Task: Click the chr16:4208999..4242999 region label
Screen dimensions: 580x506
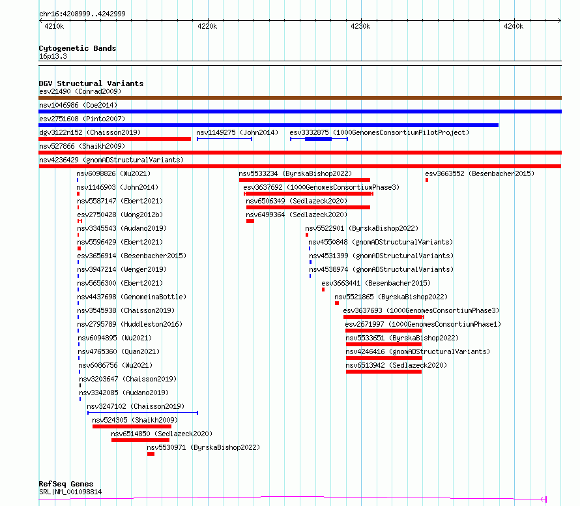Action: (82, 14)
